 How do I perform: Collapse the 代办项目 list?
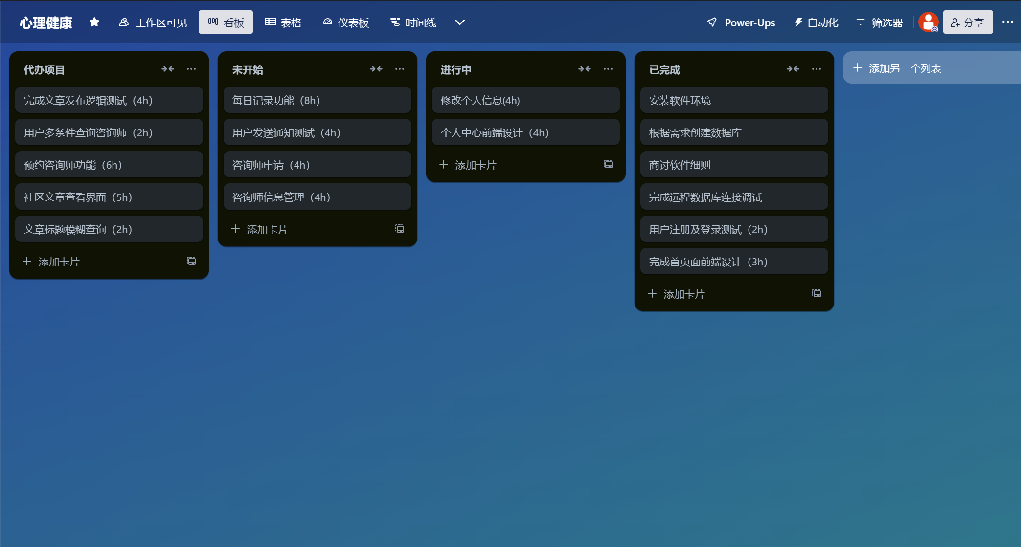click(168, 69)
